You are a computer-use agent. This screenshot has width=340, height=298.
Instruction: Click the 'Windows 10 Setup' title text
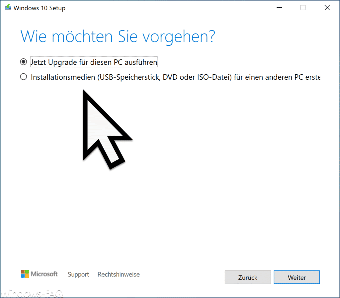click(x=40, y=8)
